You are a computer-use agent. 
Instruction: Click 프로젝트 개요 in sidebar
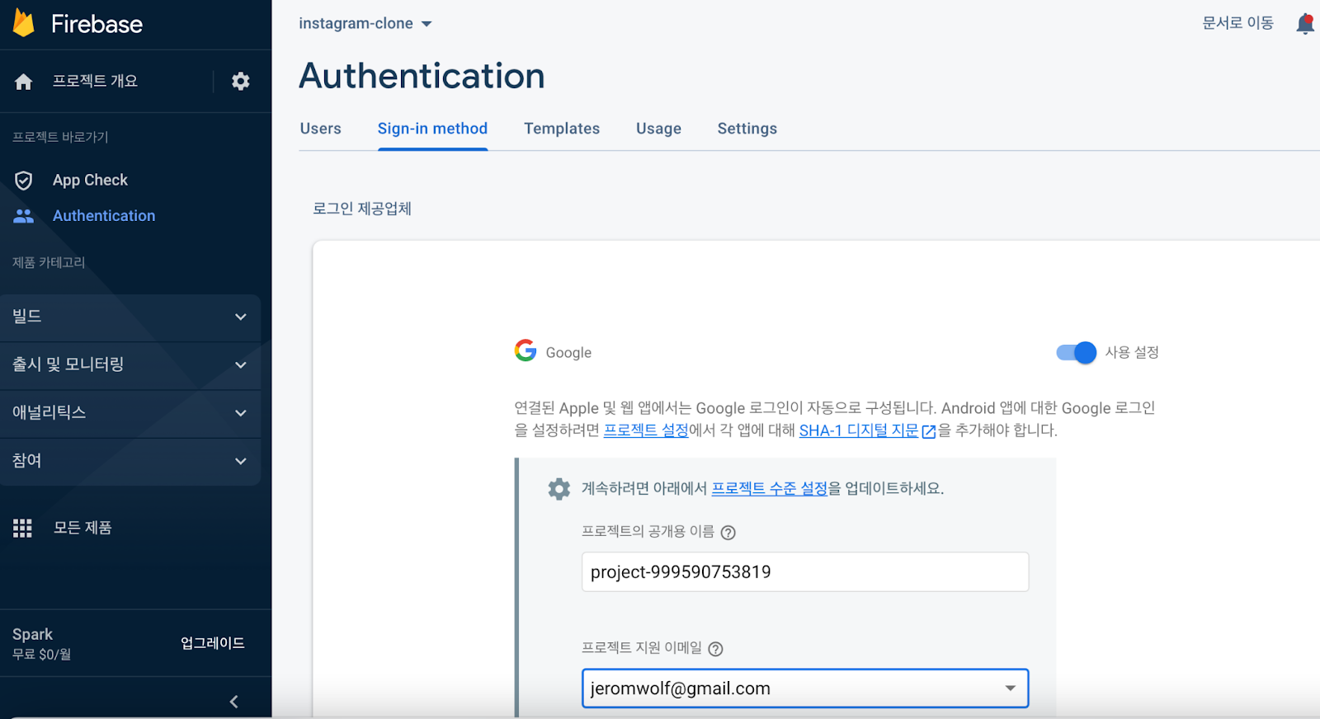pos(95,81)
